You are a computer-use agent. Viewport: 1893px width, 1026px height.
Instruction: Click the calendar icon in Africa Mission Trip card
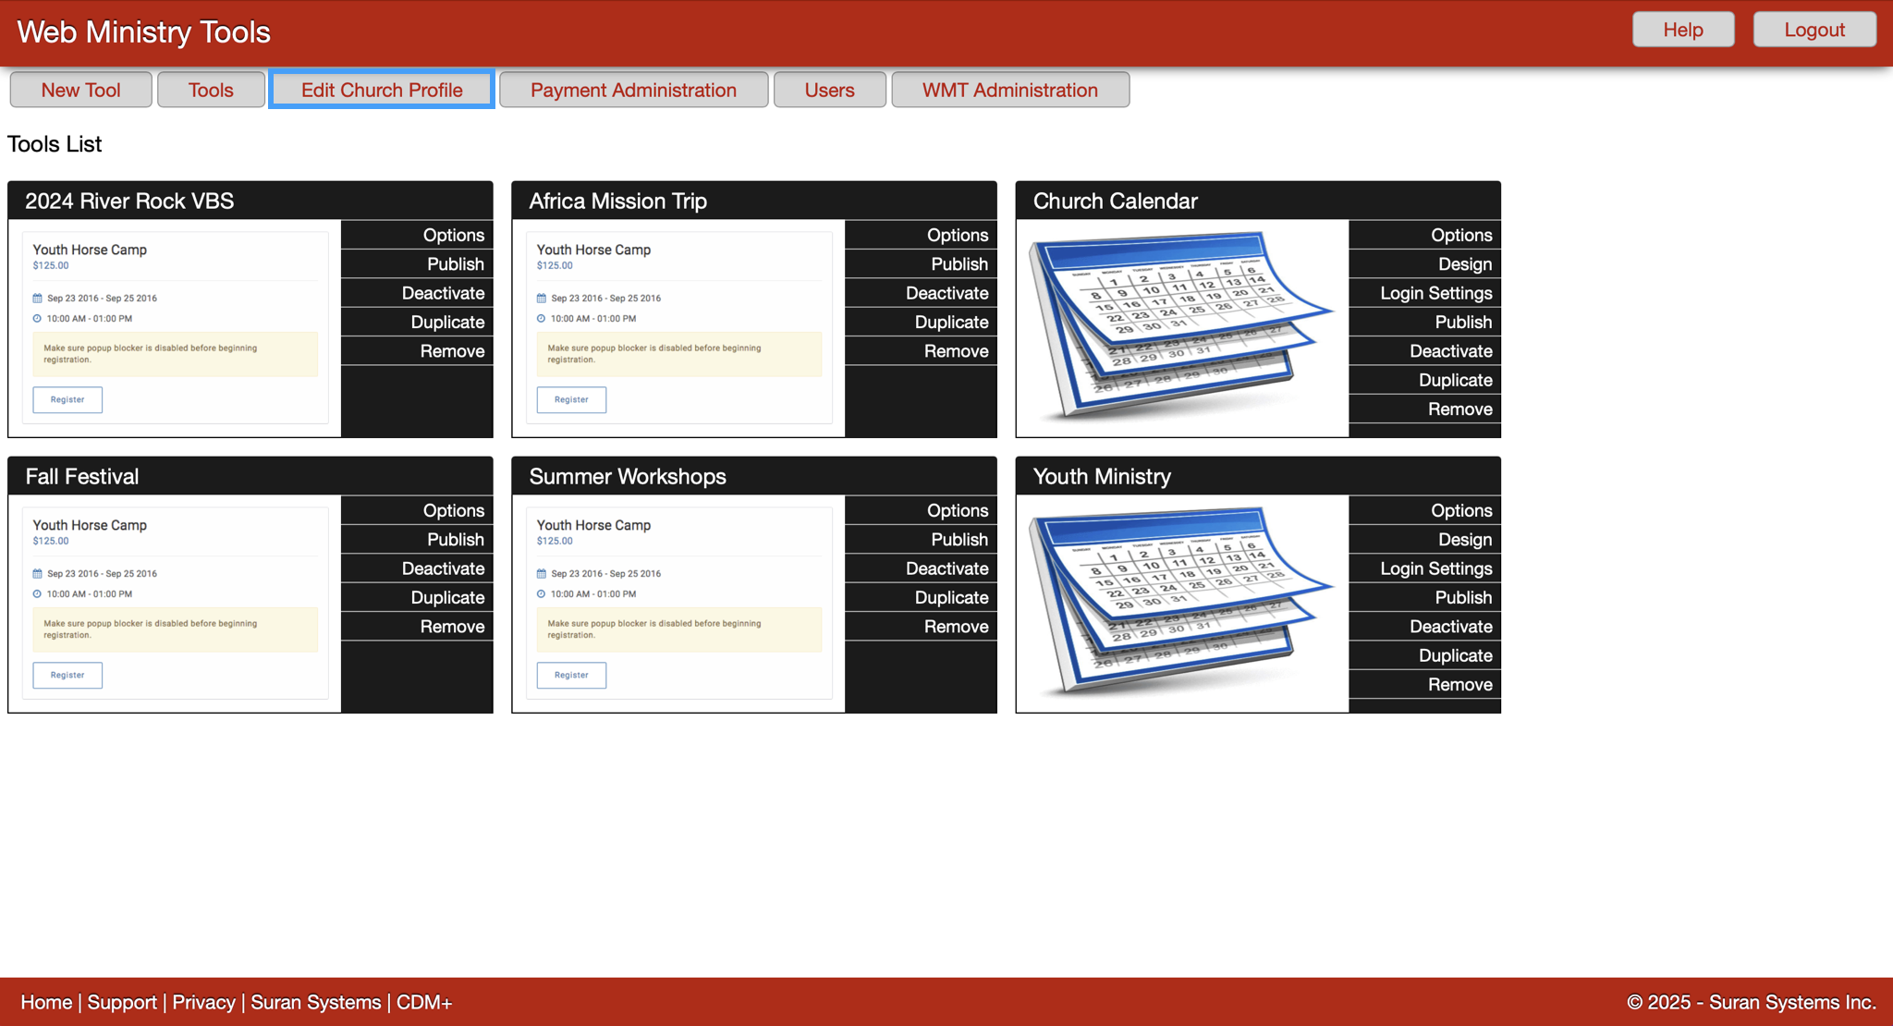(x=543, y=298)
